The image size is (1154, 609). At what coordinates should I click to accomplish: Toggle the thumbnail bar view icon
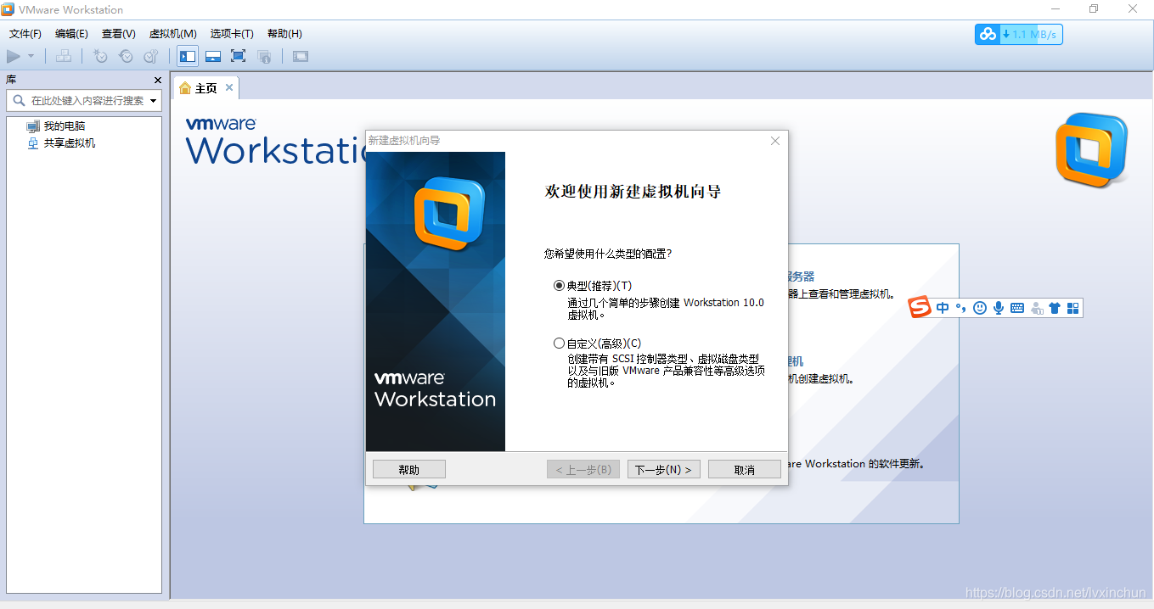coord(213,56)
